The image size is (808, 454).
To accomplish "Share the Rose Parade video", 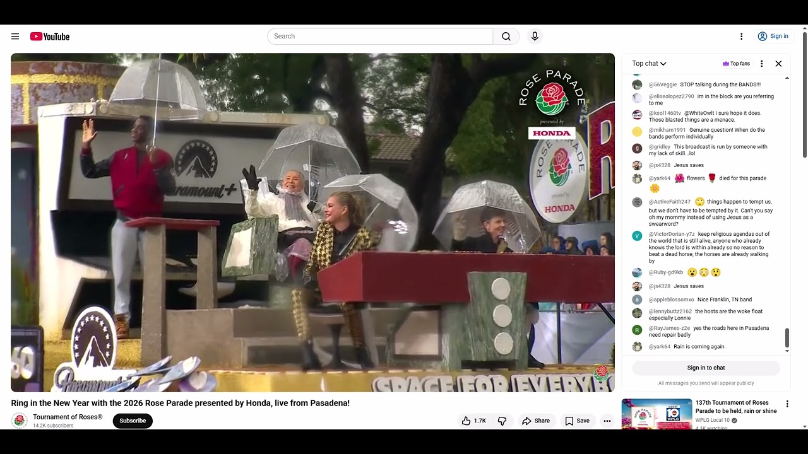I will point(535,421).
